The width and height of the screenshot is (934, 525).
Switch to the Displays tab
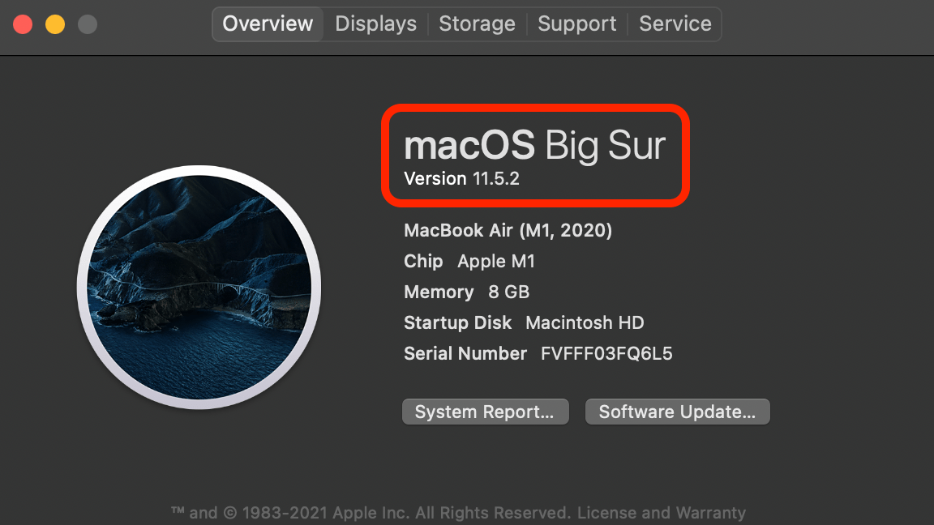[375, 23]
